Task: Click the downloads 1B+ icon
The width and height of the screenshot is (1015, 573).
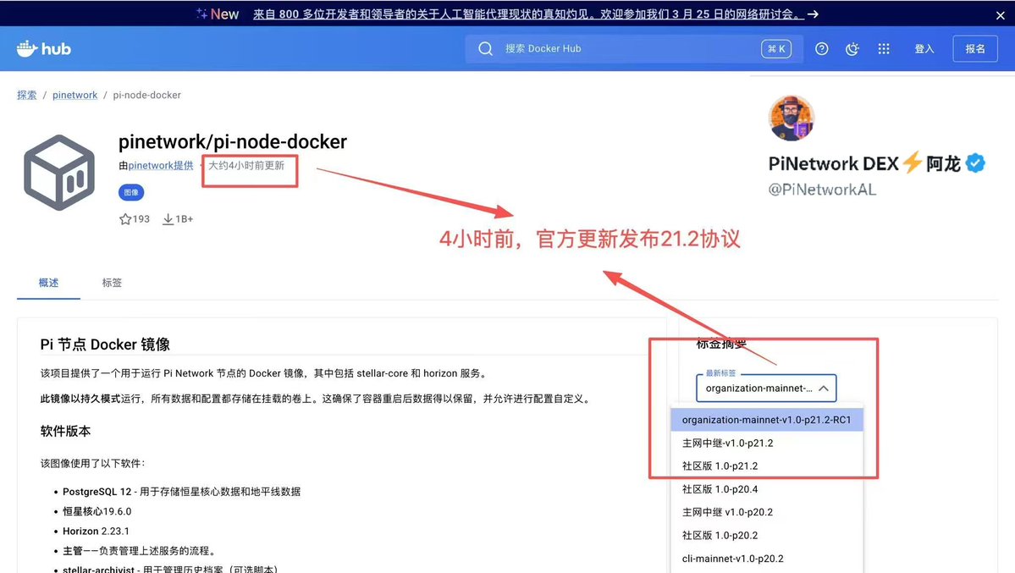Action: pyautogui.click(x=168, y=218)
